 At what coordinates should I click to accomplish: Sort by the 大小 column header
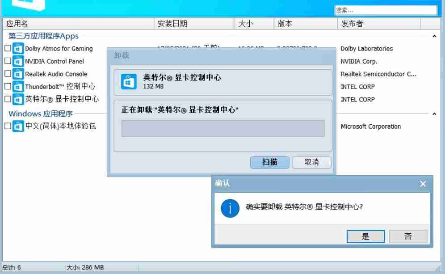[x=254, y=24]
